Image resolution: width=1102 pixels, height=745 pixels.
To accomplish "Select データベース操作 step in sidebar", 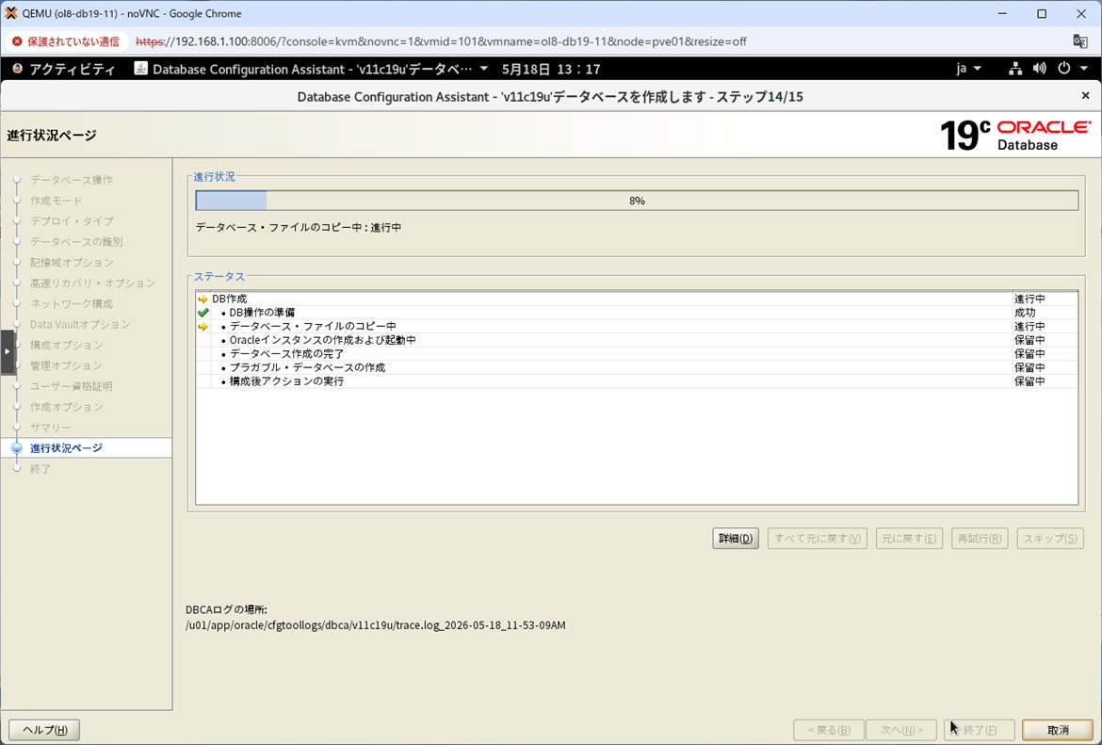I will tap(71, 180).
